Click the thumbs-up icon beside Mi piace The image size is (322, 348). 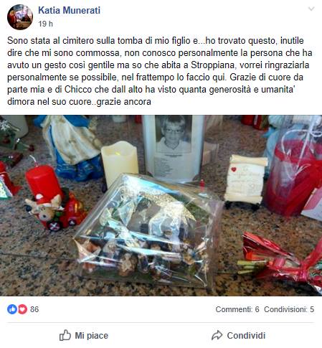65,335
